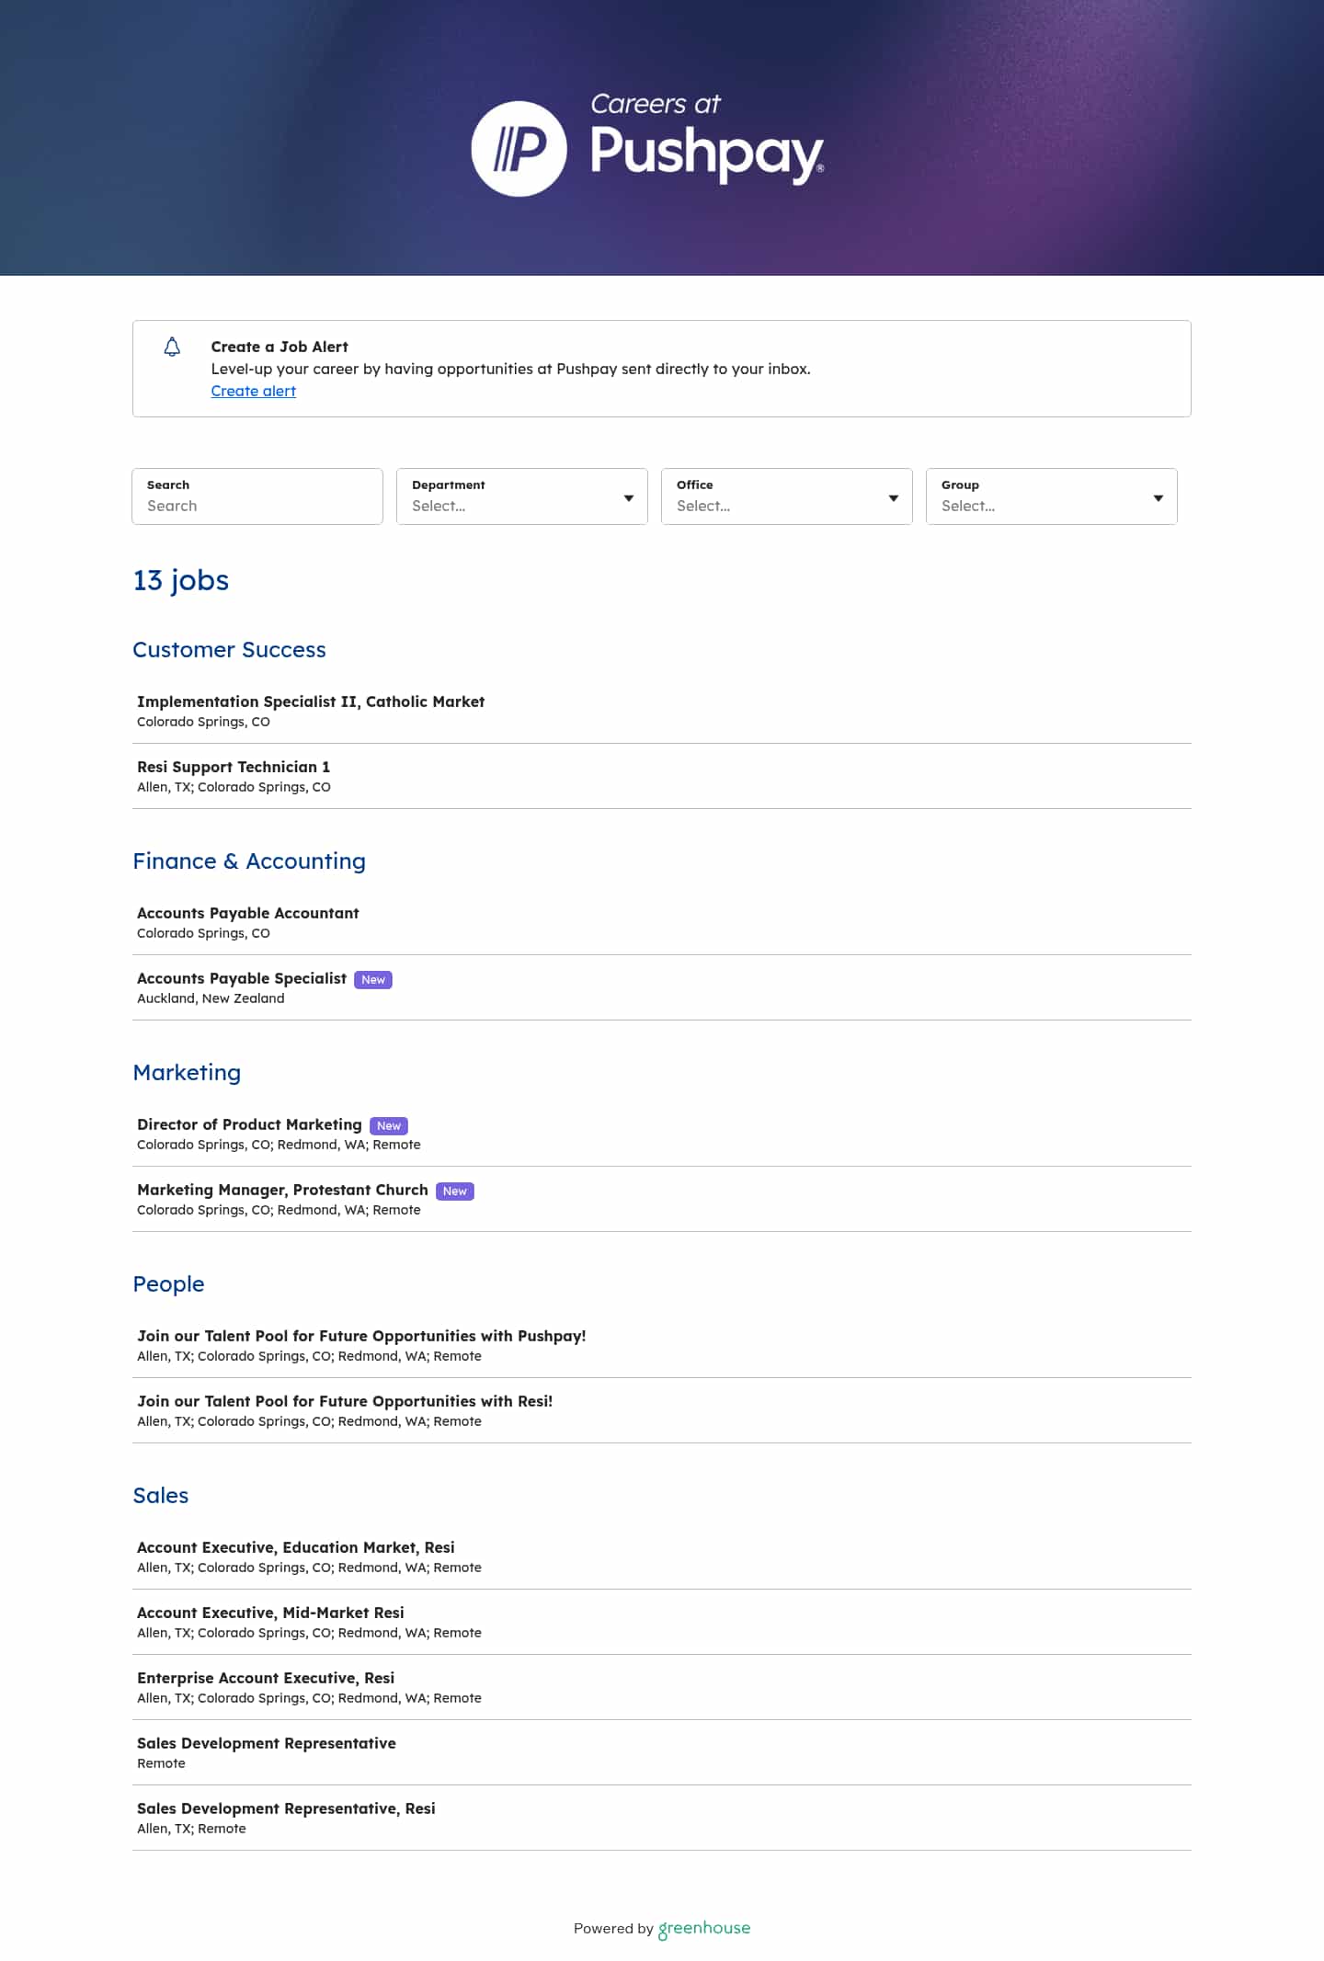
Task: Open Account Executive, Mid-Market Resi listing
Action: tap(270, 1613)
